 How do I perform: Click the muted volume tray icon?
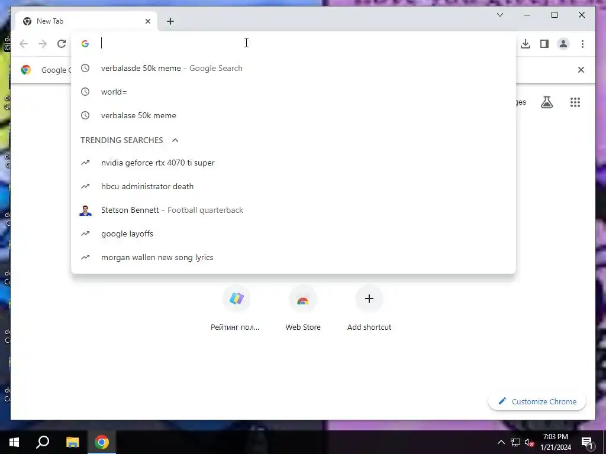click(530, 442)
